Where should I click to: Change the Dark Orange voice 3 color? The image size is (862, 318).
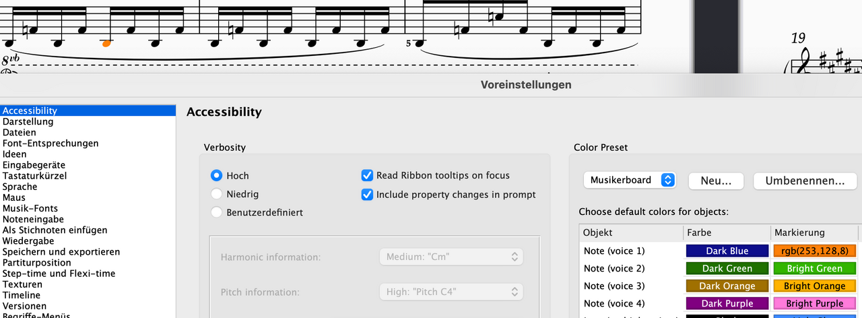pyautogui.click(x=727, y=286)
